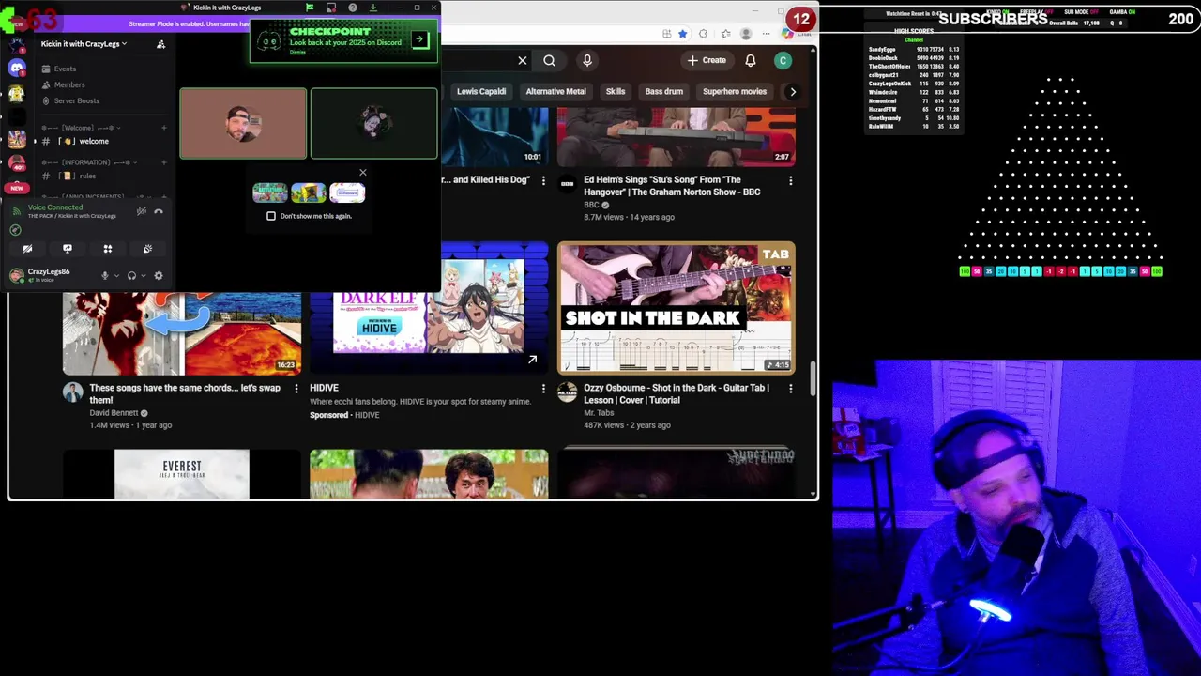Open more options for HIDIVE ad
Image resolution: width=1201 pixels, height=676 pixels.
[x=543, y=388]
